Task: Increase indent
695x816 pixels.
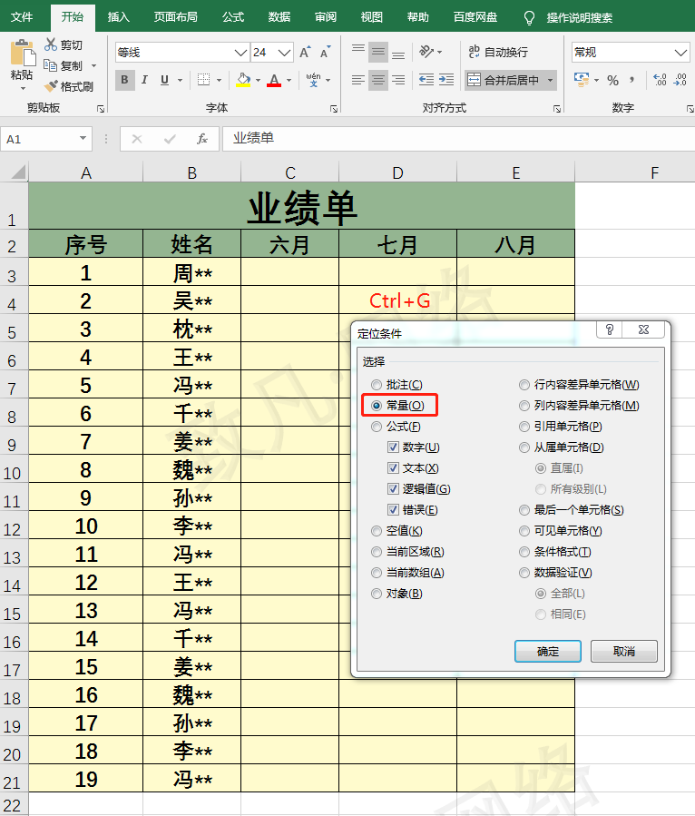Action: 446,80
